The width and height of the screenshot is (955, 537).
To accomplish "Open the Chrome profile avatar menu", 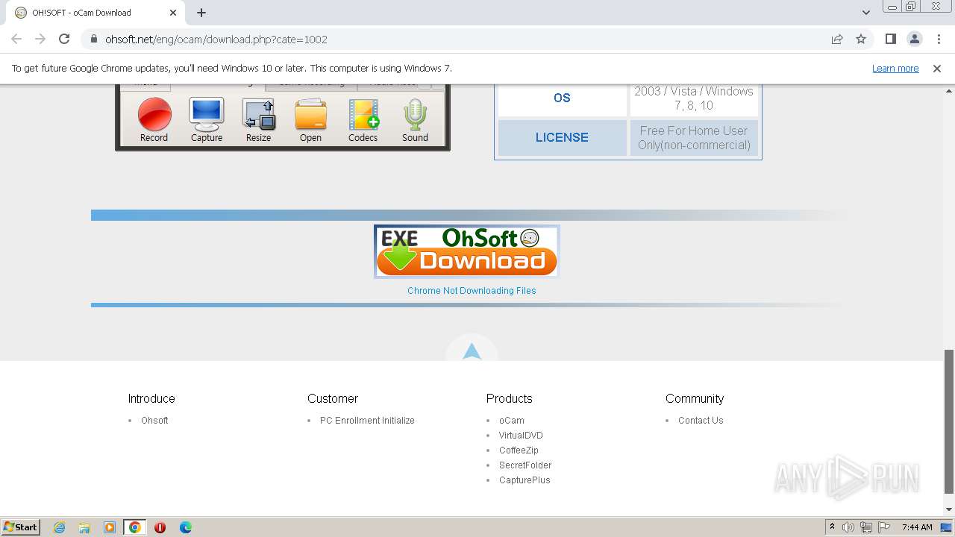I will pos(915,40).
